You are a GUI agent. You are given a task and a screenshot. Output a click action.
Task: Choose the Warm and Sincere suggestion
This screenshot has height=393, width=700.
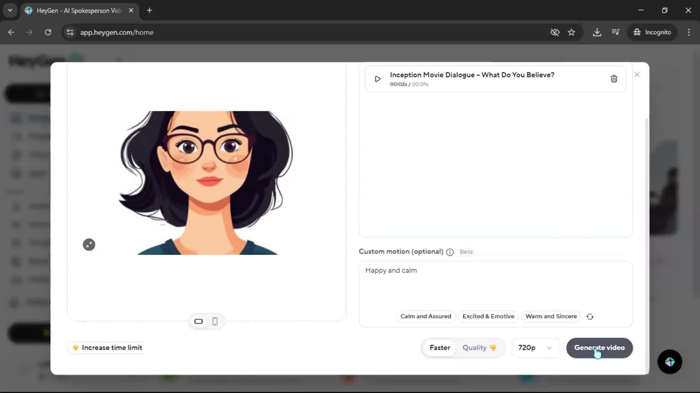click(551, 316)
